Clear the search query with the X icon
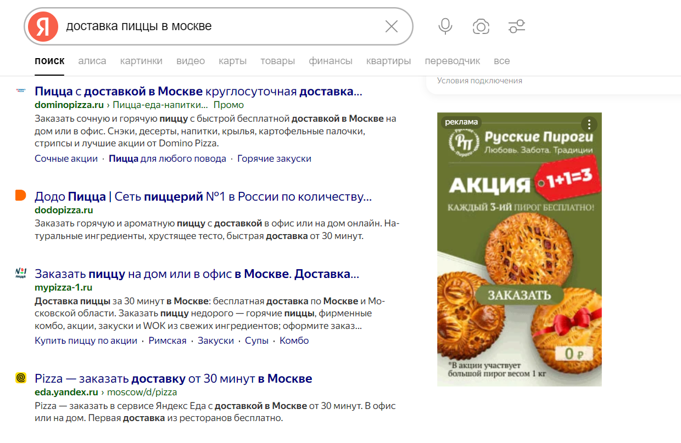Image resolution: width=681 pixels, height=443 pixels. (391, 26)
